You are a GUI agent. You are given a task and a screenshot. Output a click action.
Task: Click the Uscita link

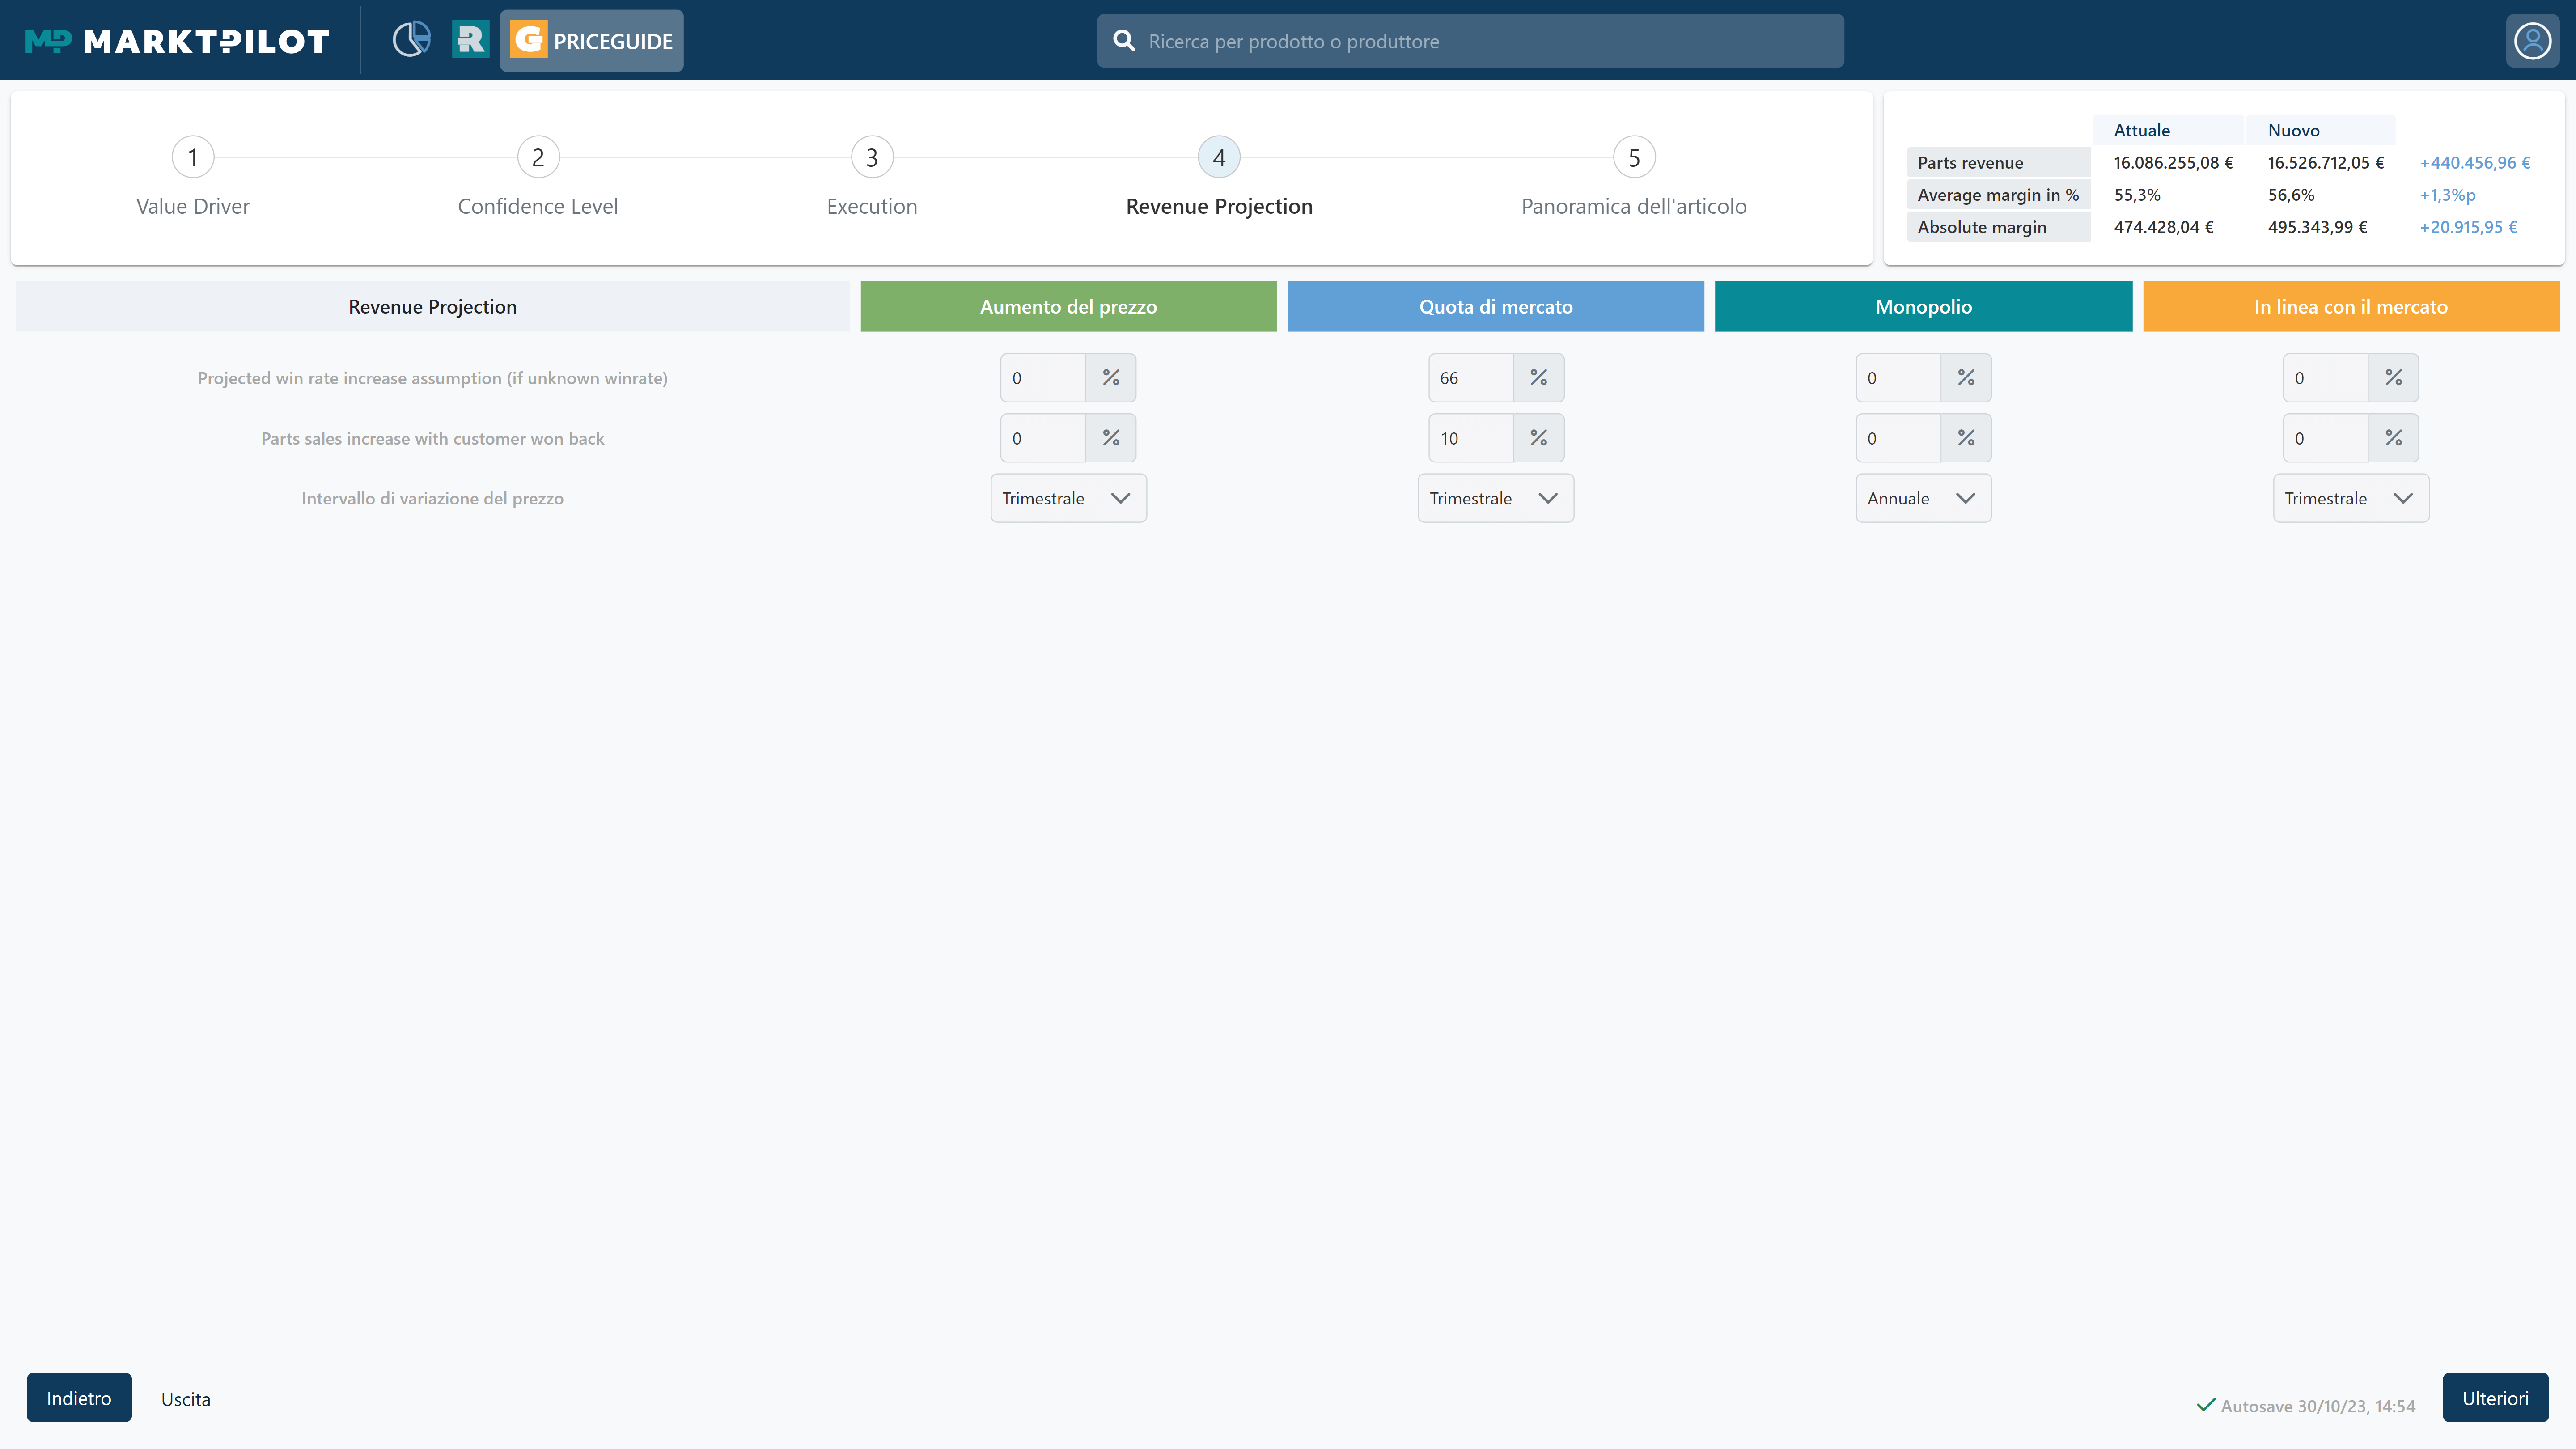coord(186,1399)
